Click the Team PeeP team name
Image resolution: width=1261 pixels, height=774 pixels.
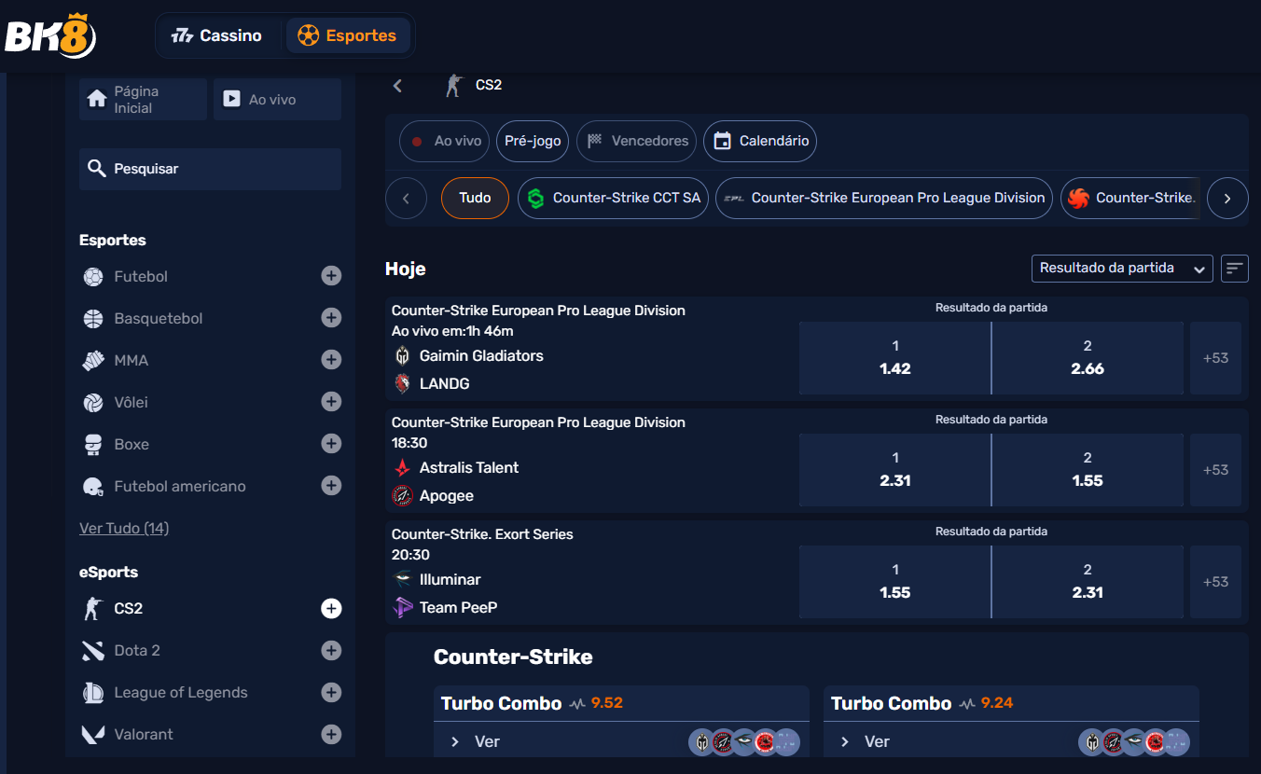[459, 607]
